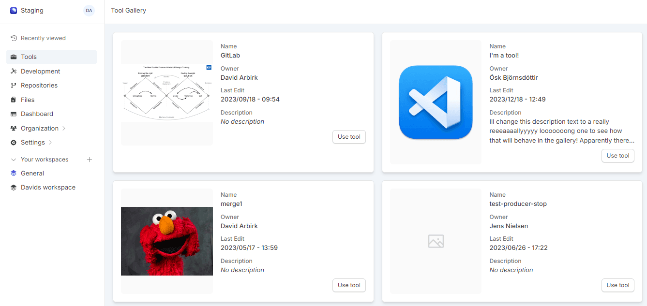Use the GitLab tool
Screen dimensions: 647x306
point(349,137)
